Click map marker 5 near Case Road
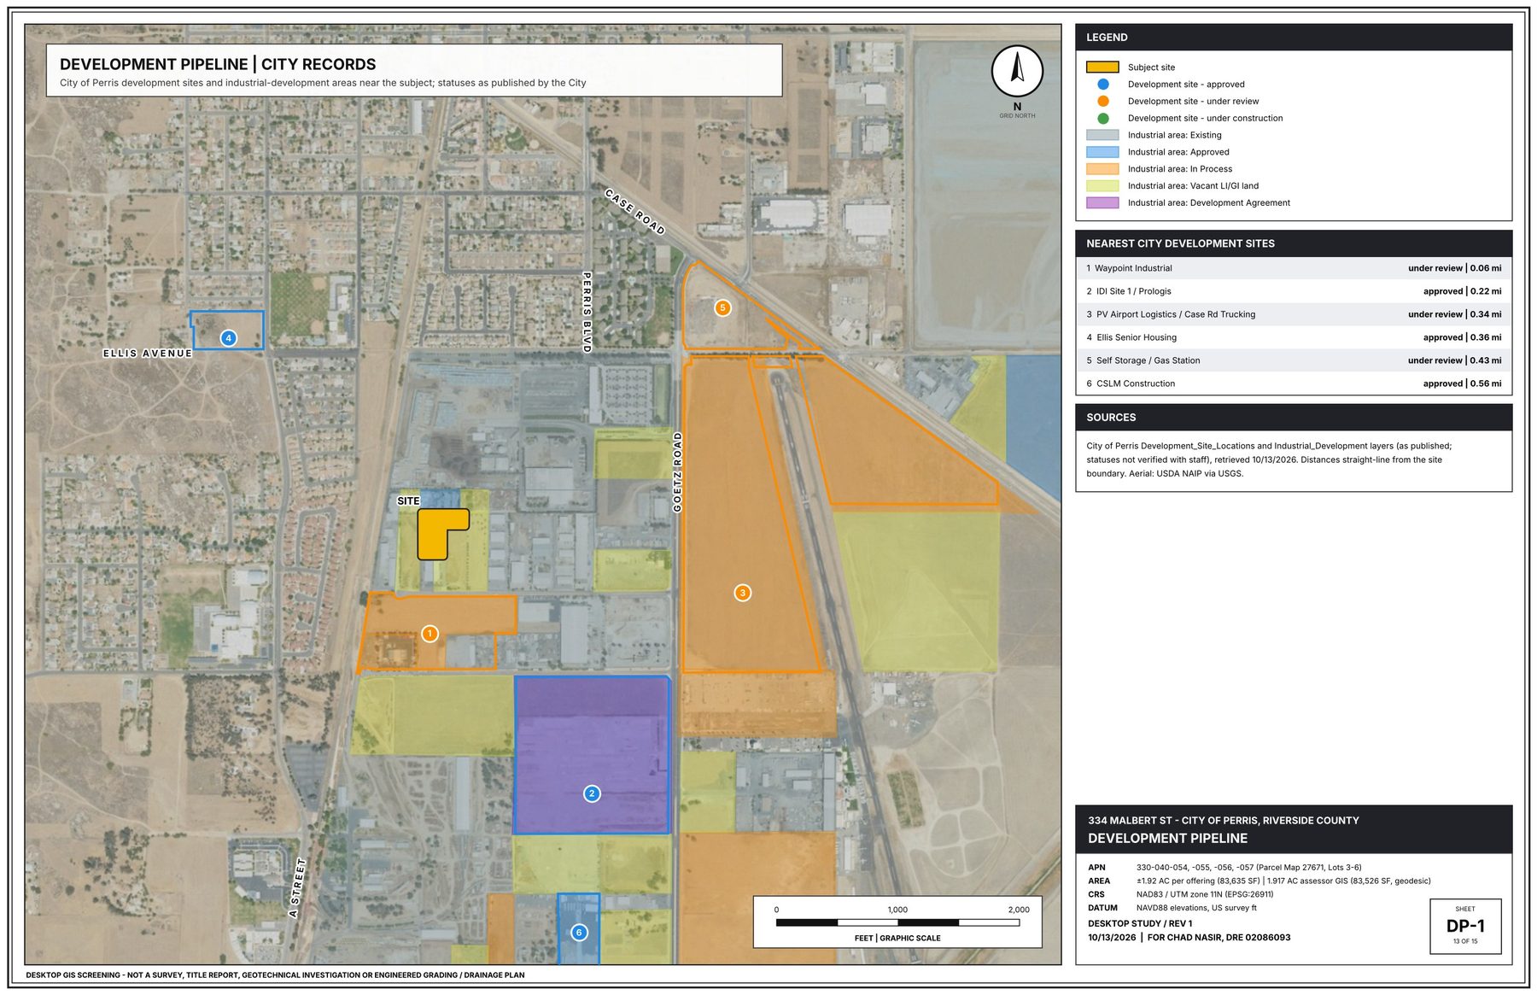This screenshot has height=995, width=1537. (722, 307)
